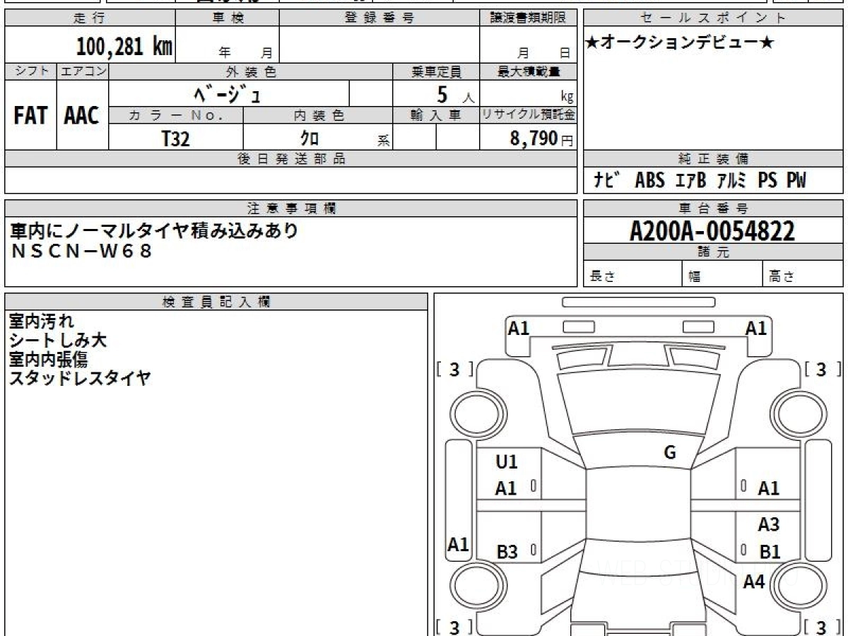Select the NSCN-W68 note line
Screen dimensions: 848x636
(x=81, y=250)
